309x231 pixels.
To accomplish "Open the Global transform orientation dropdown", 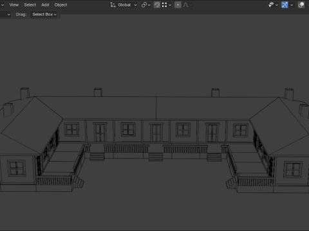I will coord(124,4).
